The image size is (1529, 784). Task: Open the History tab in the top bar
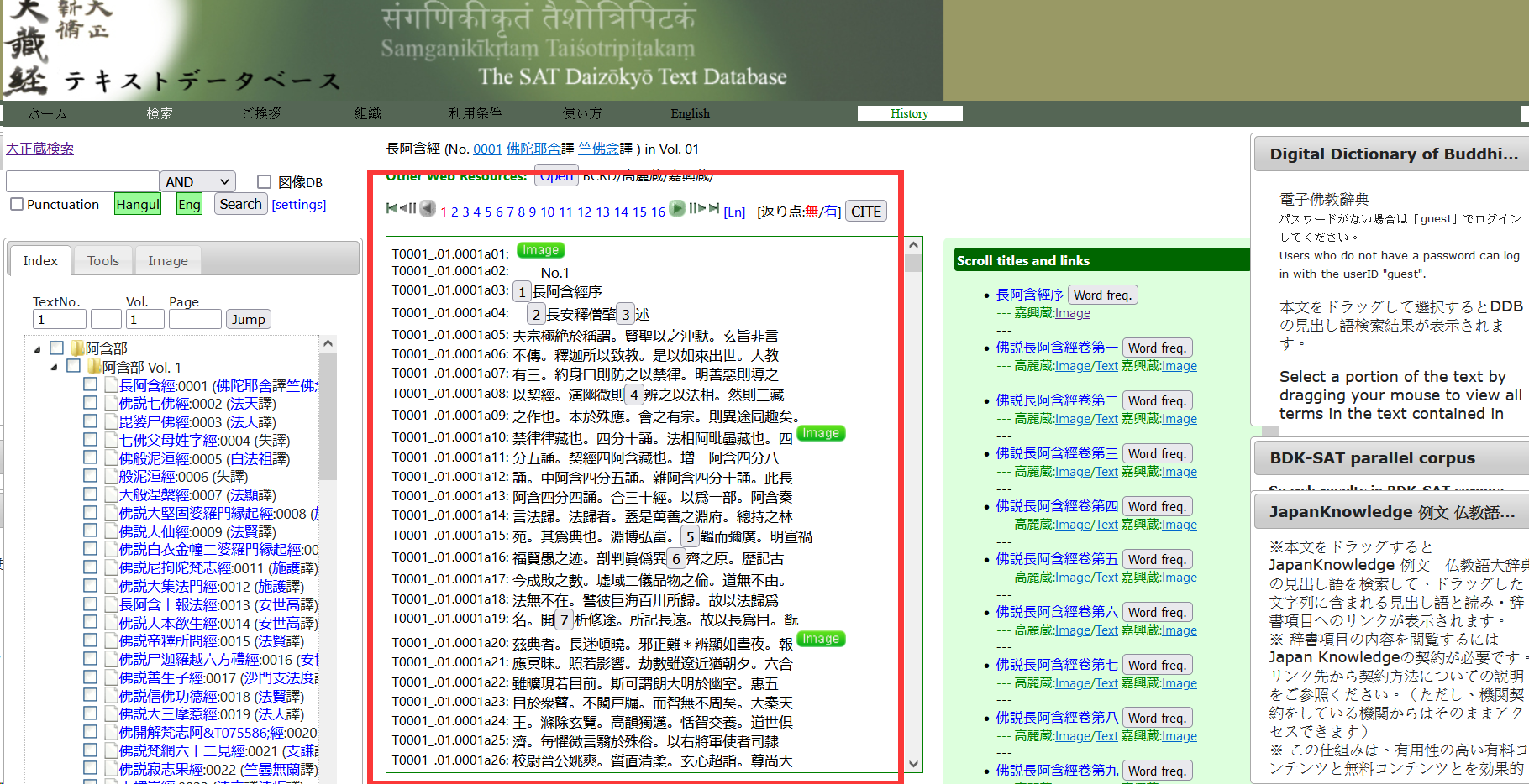click(x=910, y=113)
